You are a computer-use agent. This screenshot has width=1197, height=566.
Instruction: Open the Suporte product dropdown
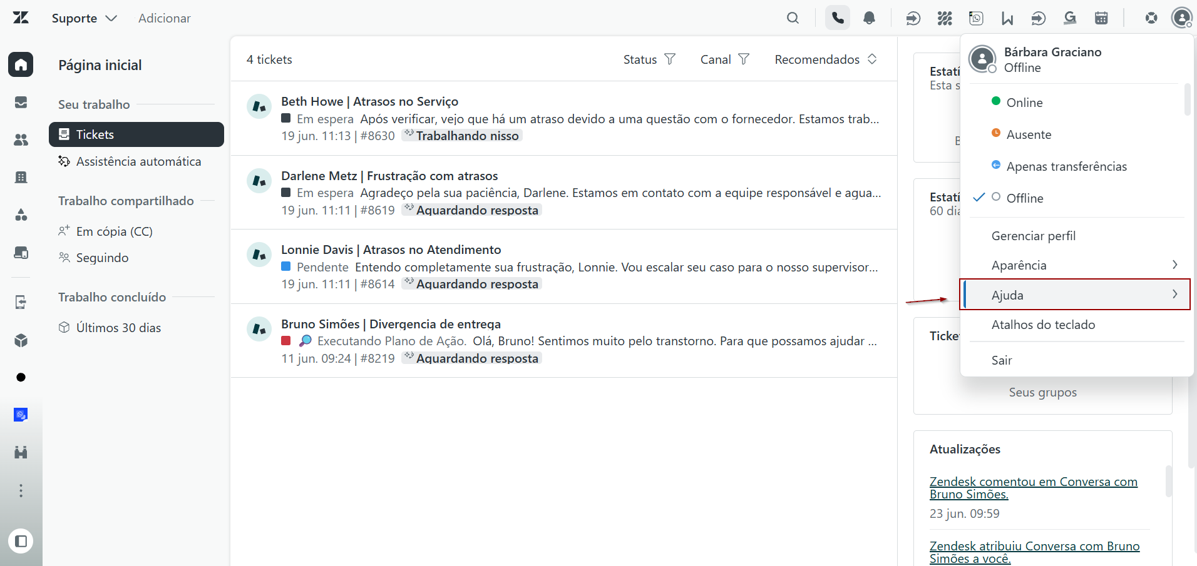pos(85,18)
